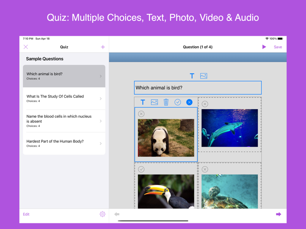Go to previous question with left arrow
Viewport: 306px width, 229px height.
click(117, 214)
